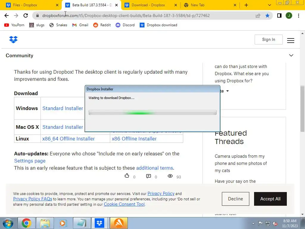
Task: Reload the current page
Action: (26, 16)
